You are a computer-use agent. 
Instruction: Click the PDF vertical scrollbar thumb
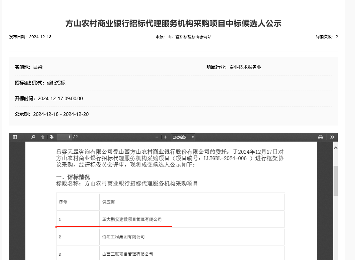point(335,180)
